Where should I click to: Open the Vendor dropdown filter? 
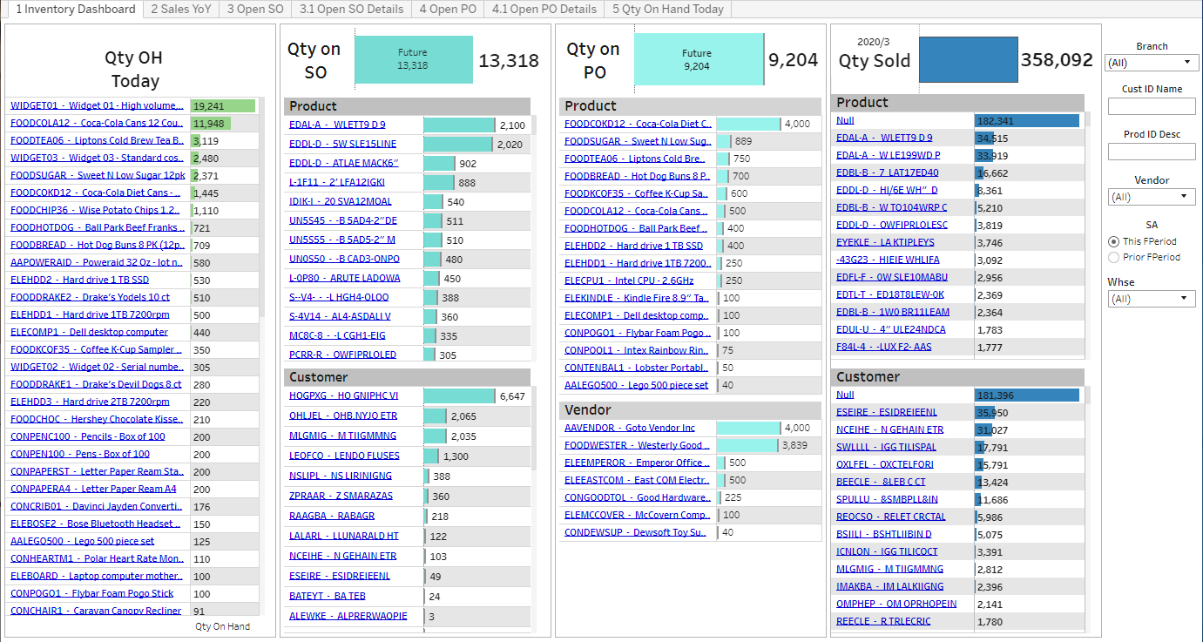[1151, 197]
